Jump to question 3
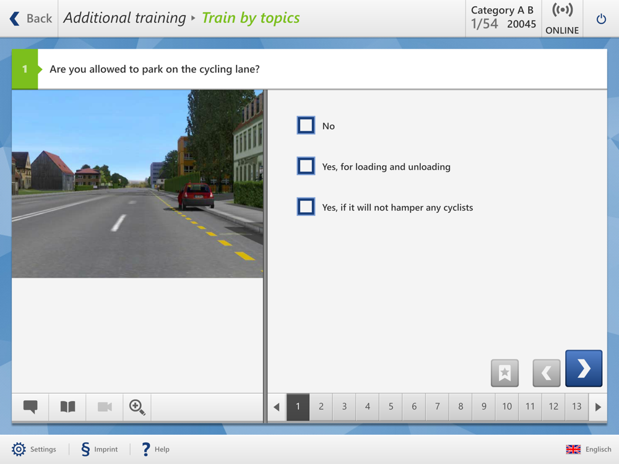Image resolution: width=619 pixels, height=464 pixels. click(x=344, y=407)
